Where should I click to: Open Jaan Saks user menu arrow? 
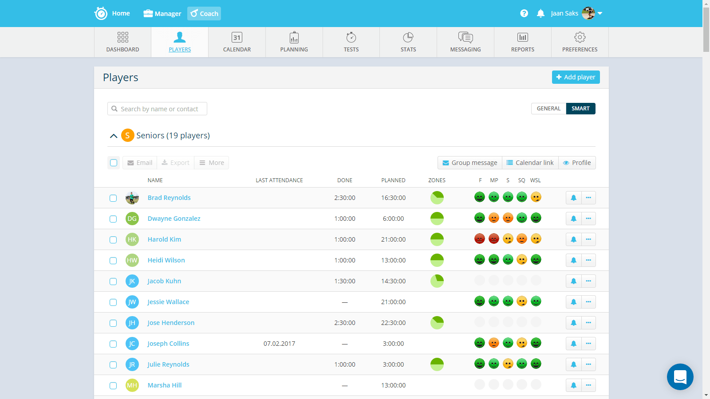click(600, 13)
